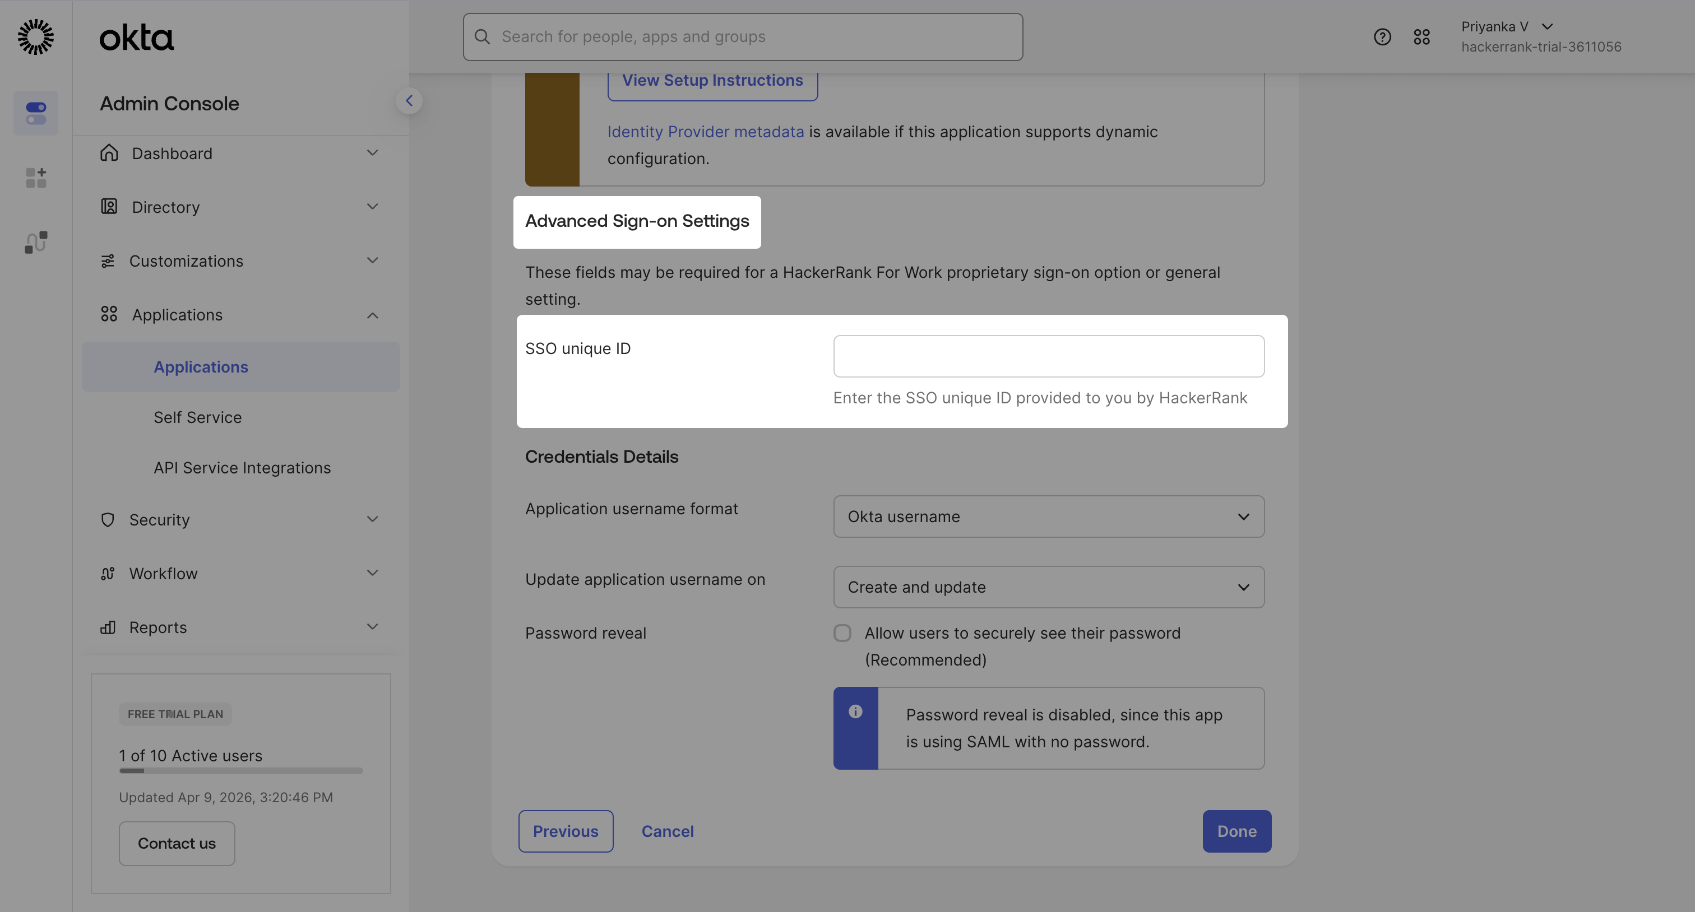Image resolution: width=1695 pixels, height=912 pixels.
Task: Open the apps grid icon near profile
Action: (1421, 37)
